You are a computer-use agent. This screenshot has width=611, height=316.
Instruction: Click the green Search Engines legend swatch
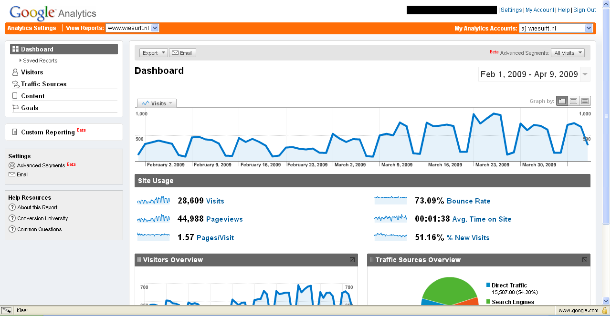pos(488,302)
